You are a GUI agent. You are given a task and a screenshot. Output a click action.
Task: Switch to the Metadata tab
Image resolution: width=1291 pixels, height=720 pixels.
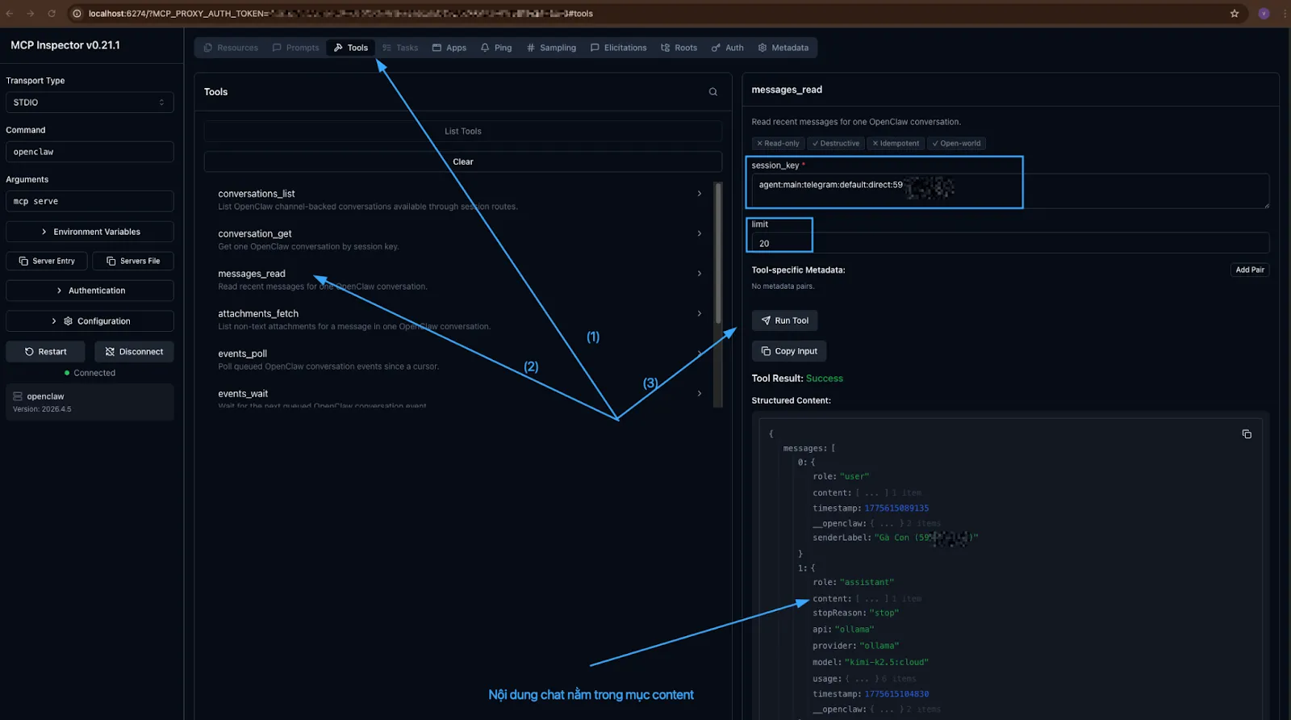783,48
